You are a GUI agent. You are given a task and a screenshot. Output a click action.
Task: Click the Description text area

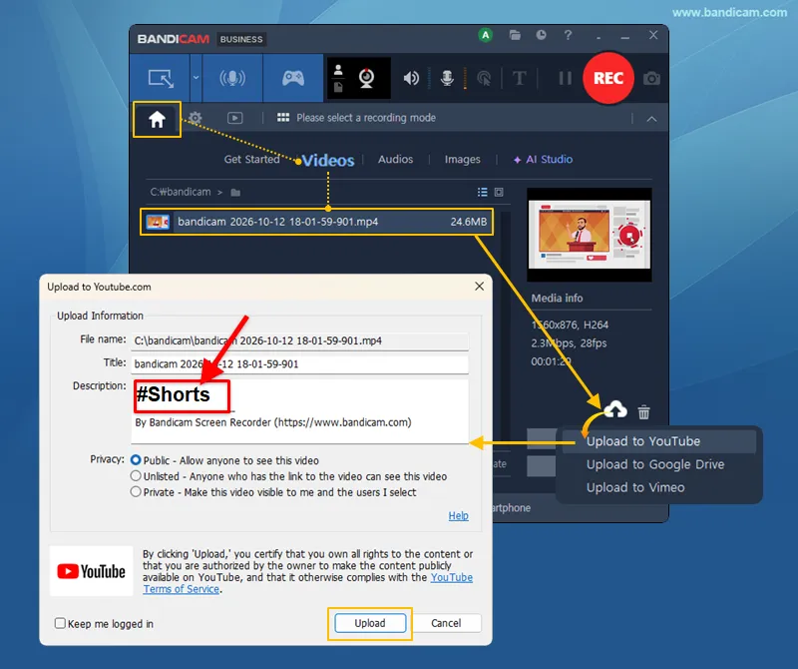pyautogui.click(x=300, y=410)
